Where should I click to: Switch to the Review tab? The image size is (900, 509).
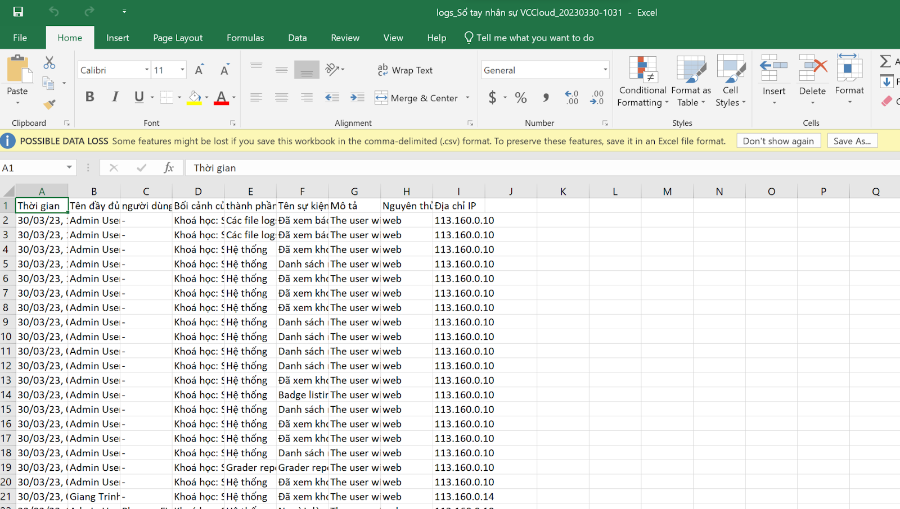click(x=345, y=38)
